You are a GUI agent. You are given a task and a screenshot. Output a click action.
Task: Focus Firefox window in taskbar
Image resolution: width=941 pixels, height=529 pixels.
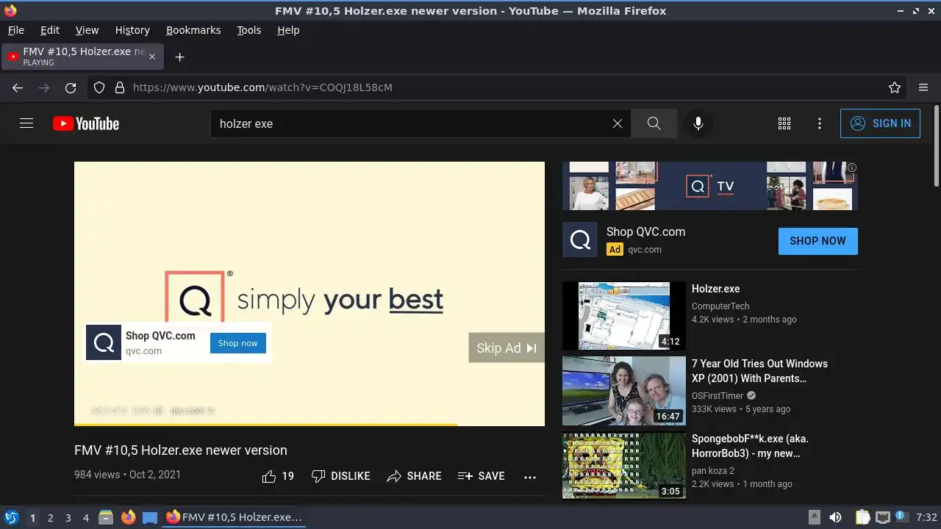(235, 517)
